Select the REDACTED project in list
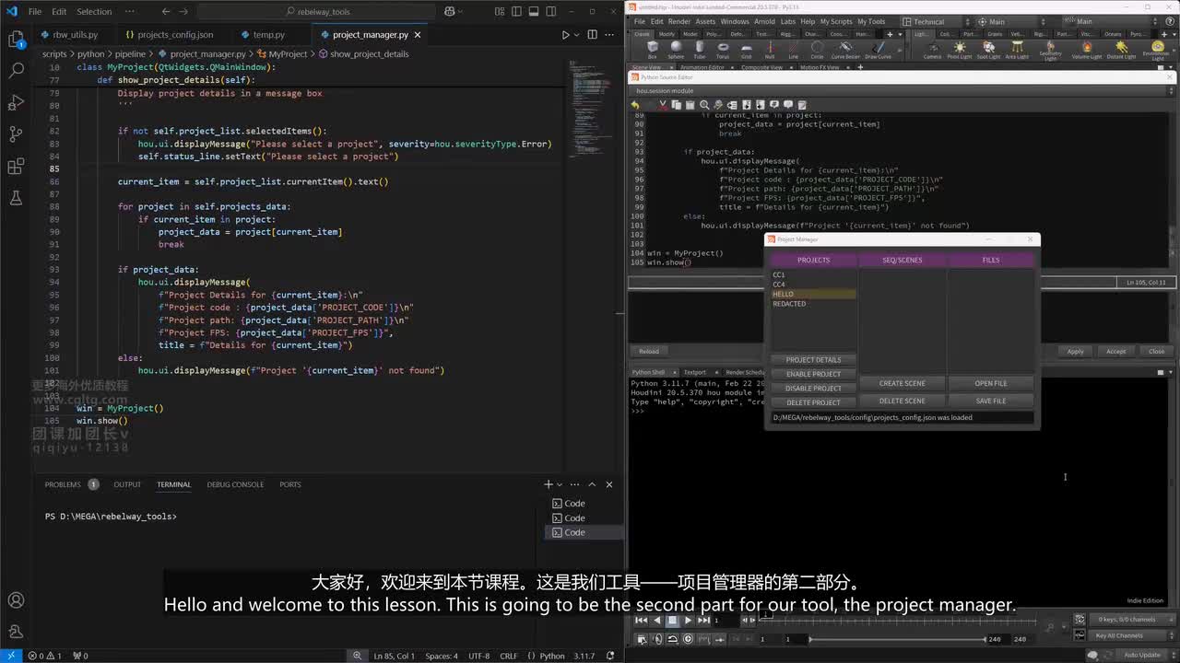 (813, 304)
